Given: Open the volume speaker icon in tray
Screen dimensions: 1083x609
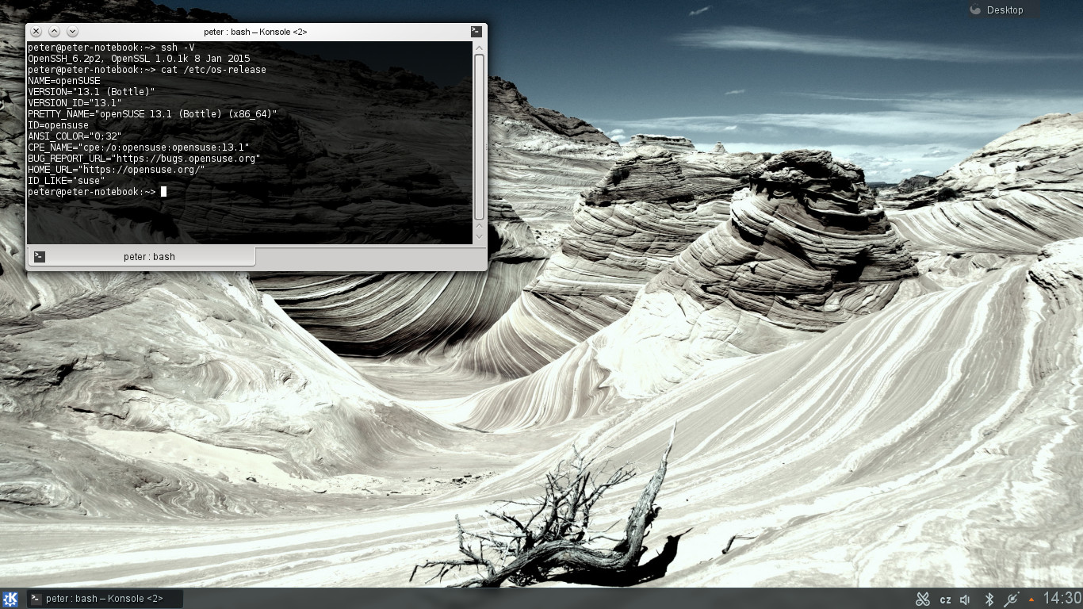Looking at the screenshot, I should [x=966, y=599].
